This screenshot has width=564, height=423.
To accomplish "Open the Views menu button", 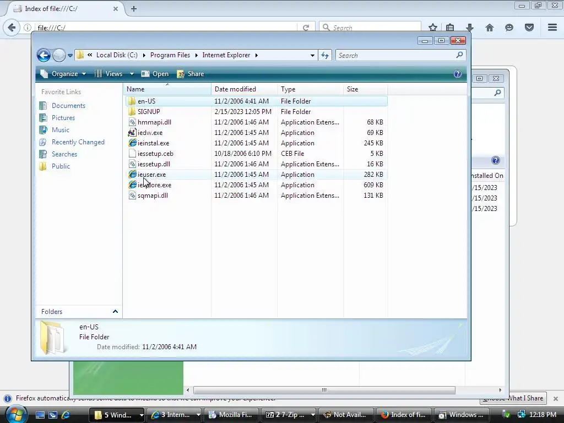I will click(x=109, y=74).
